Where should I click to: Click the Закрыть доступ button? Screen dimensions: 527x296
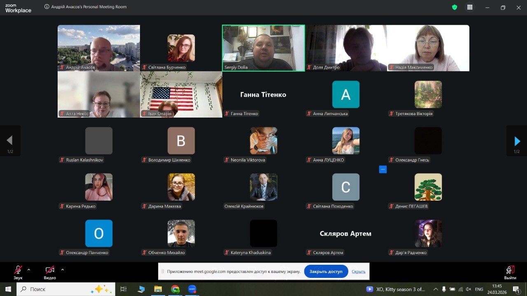click(326, 271)
